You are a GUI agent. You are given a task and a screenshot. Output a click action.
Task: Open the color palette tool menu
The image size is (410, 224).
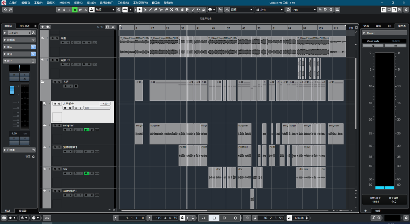(212, 9)
